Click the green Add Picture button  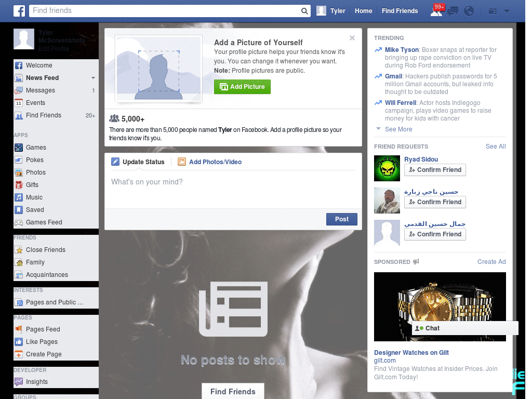pyautogui.click(x=242, y=87)
